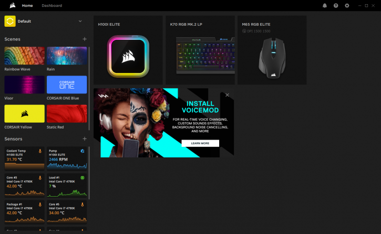Switch to the Home tab
The width and height of the screenshot is (381, 234).
coord(27,6)
